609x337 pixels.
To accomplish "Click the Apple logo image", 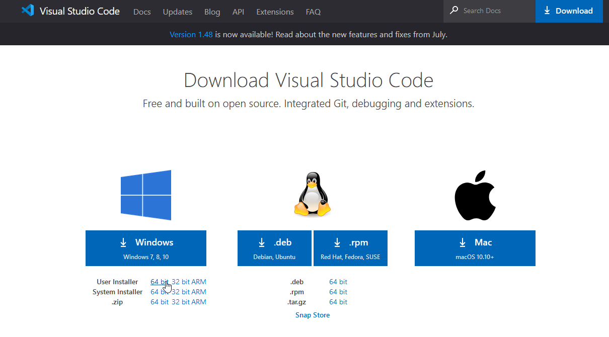I will coord(475,195).
